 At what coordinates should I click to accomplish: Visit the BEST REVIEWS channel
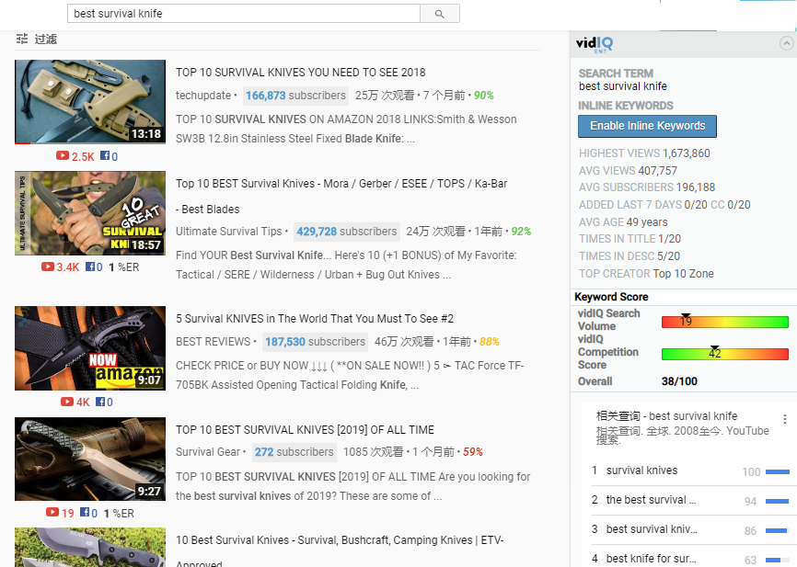pos(213,342)
